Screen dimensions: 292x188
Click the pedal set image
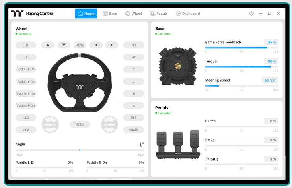pos(178,145)
